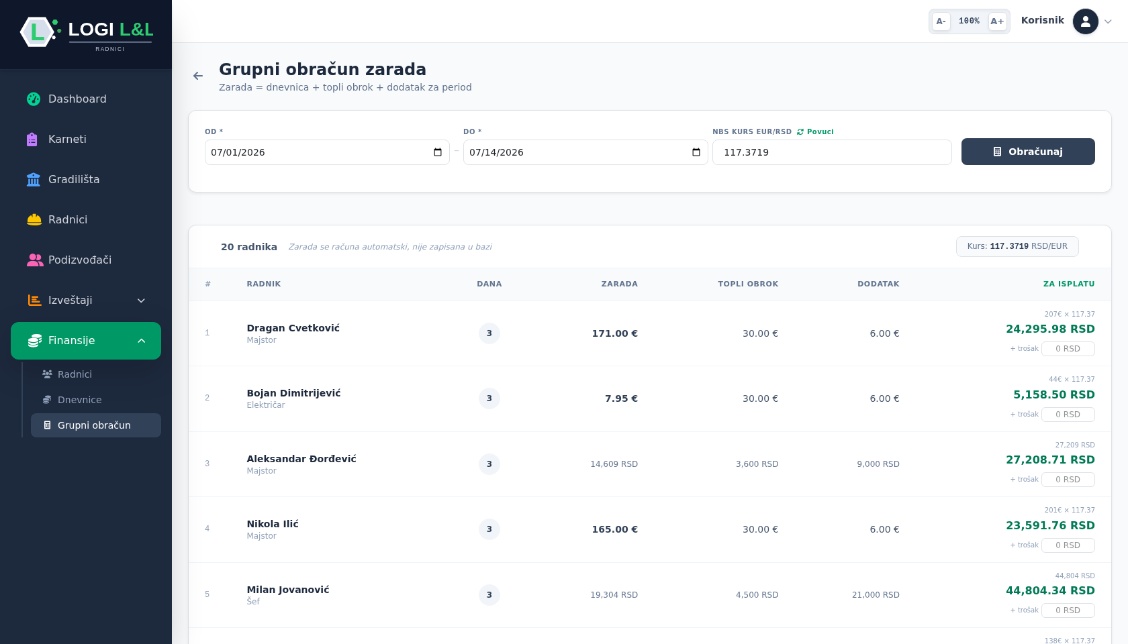
Task: Click trošak field for Dragan Cvetković
Action: (x=1068, y=349)
